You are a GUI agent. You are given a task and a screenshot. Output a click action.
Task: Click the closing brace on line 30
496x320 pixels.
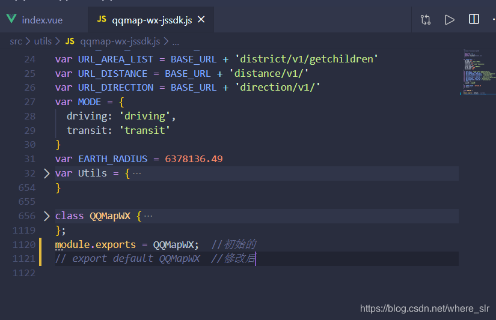point(58,145)
